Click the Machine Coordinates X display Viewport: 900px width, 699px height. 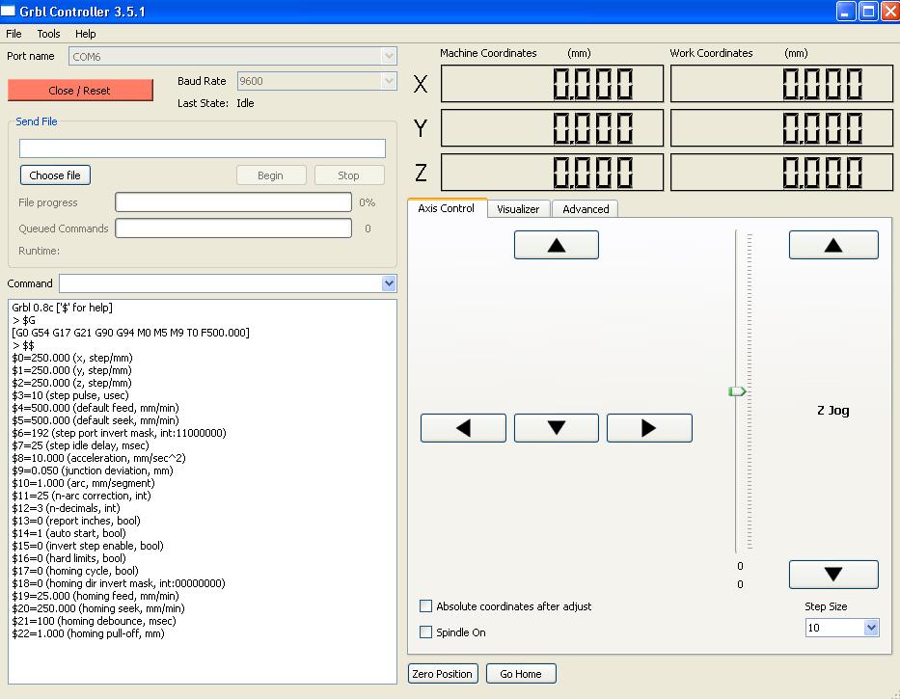[x=552, y=84]
